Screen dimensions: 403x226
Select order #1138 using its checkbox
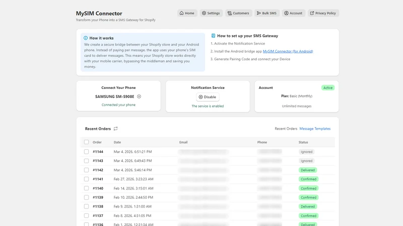[x=86, y=206]
